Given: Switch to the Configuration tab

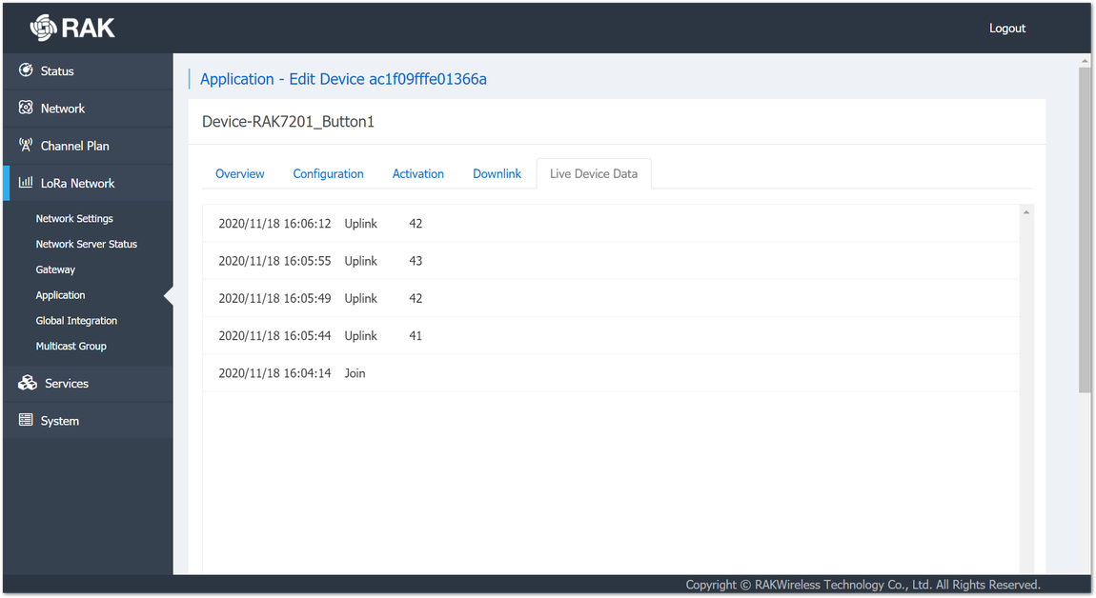Looking at the screenshot, I should 328,174.
